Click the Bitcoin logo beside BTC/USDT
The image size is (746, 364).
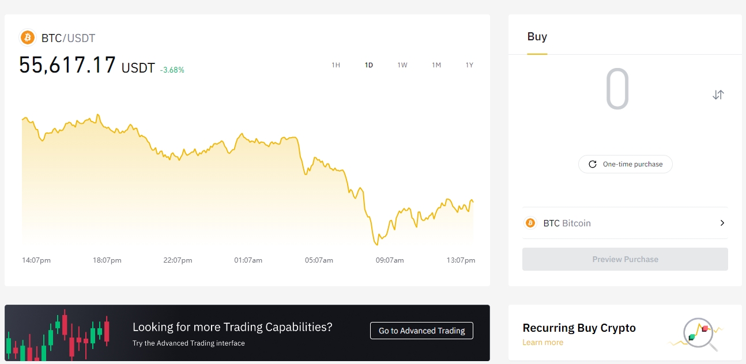tap(28, 38)
